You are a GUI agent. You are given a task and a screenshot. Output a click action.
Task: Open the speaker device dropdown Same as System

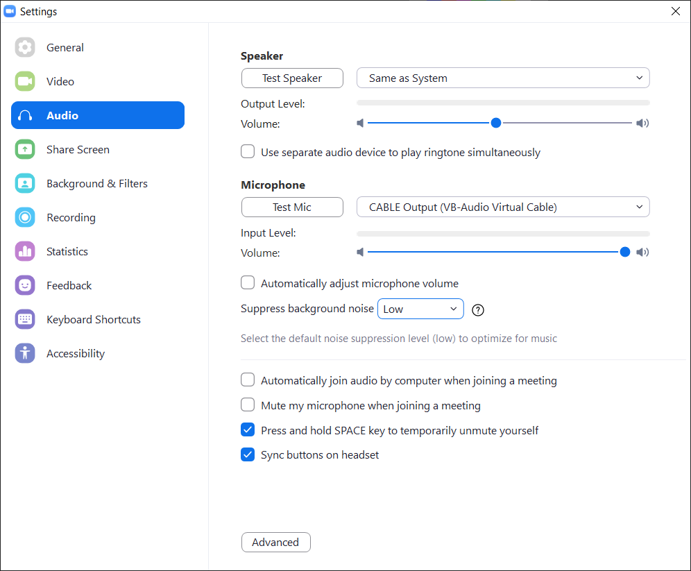click(x=503, y=78)
